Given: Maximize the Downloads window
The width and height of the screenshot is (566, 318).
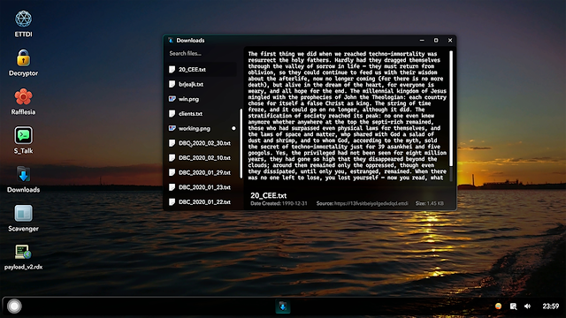Looking at the screenshot, I should coord(436,41).
